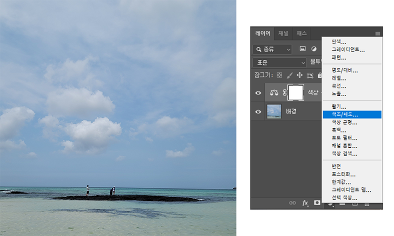Open the Layers panel menu icon
Viewport: 394px width, 236px height.
377,34
